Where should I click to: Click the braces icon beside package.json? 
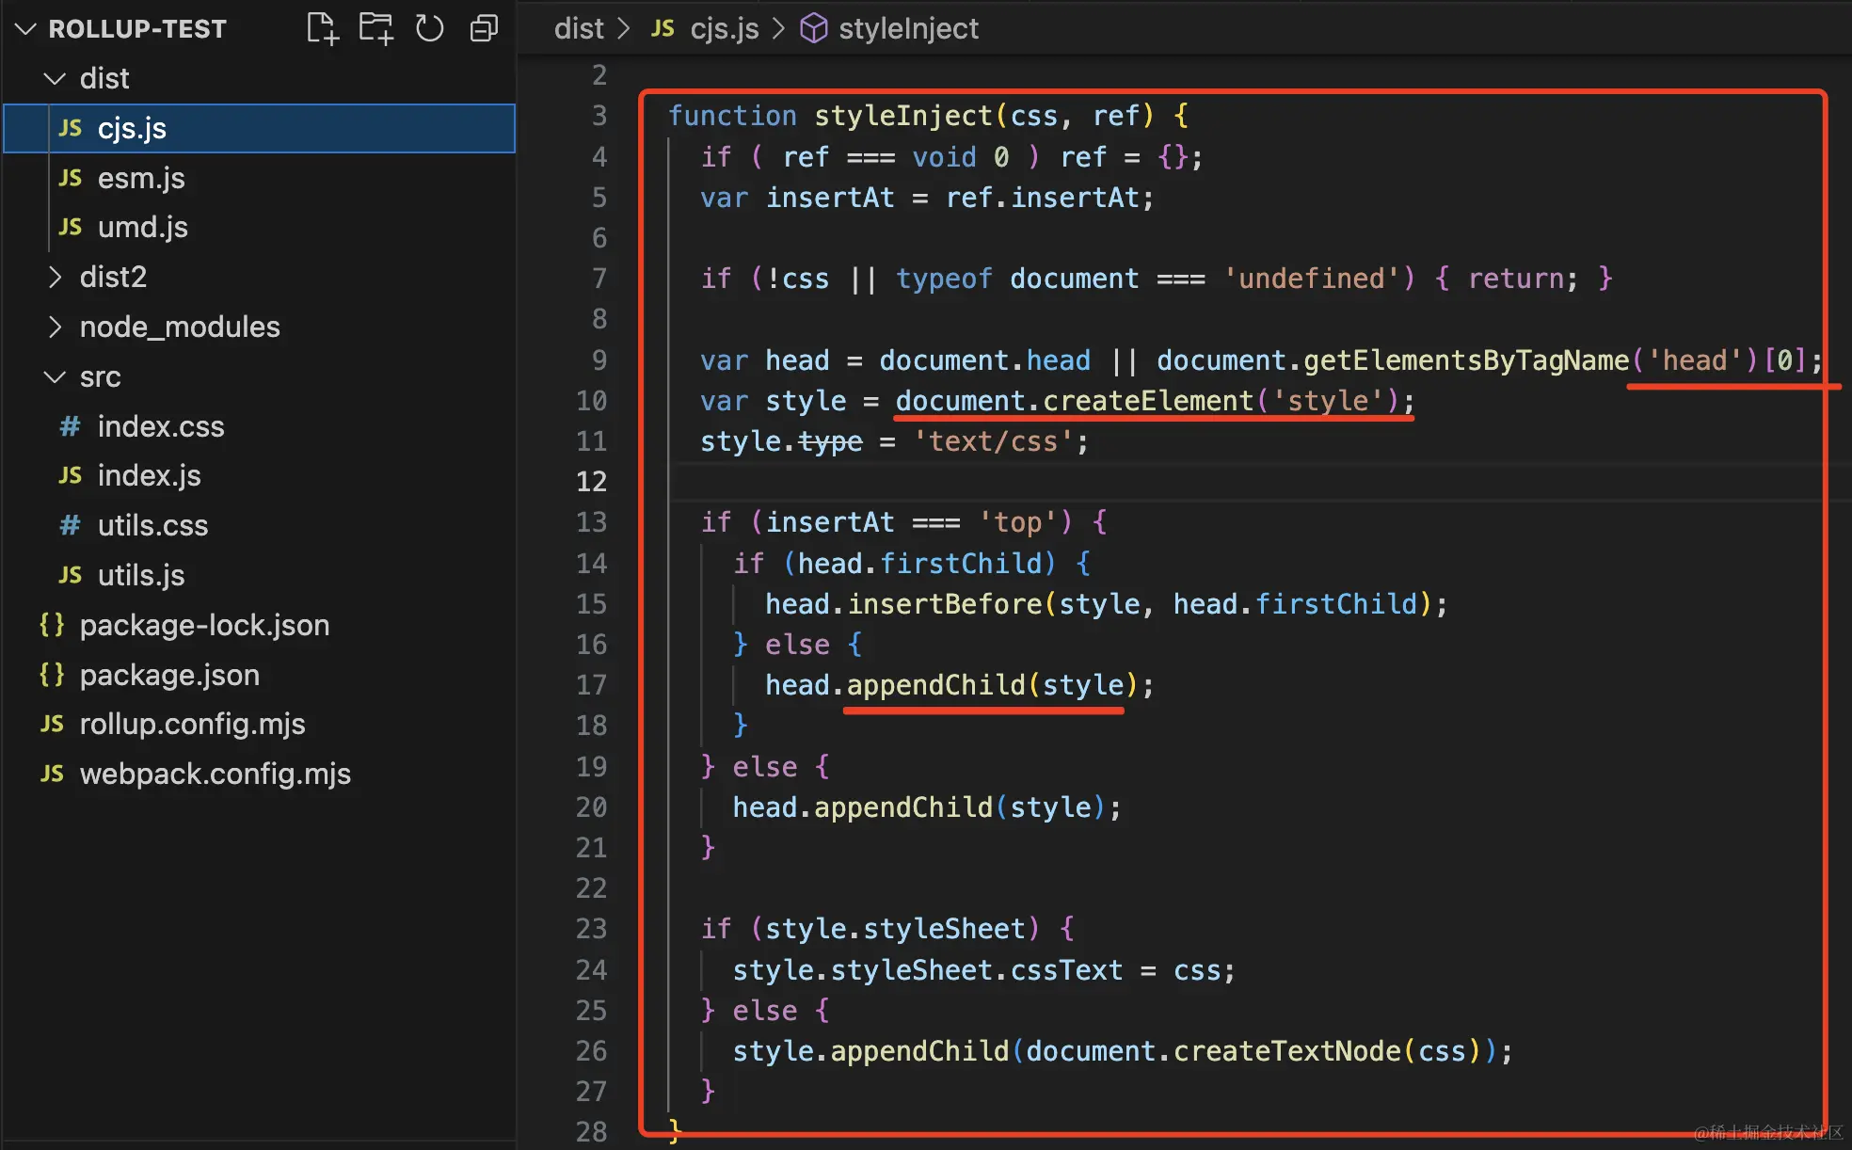point(52,675)
